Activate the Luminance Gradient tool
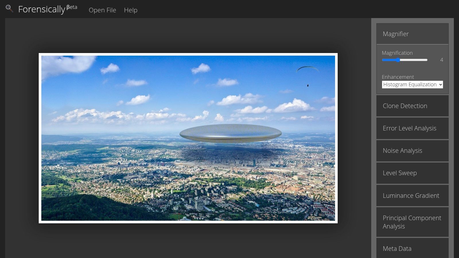Image resolution: width=459 pixels, height=258 pixels. coord(412,196)
